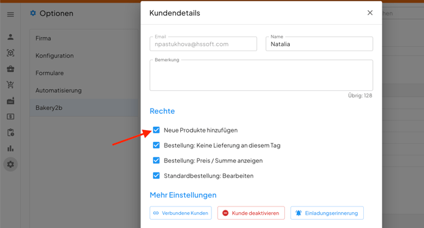Open the clipboard clock icon in sidebar
The width and height of the screenshot is (424, 228).
click(x=11, y=133)
